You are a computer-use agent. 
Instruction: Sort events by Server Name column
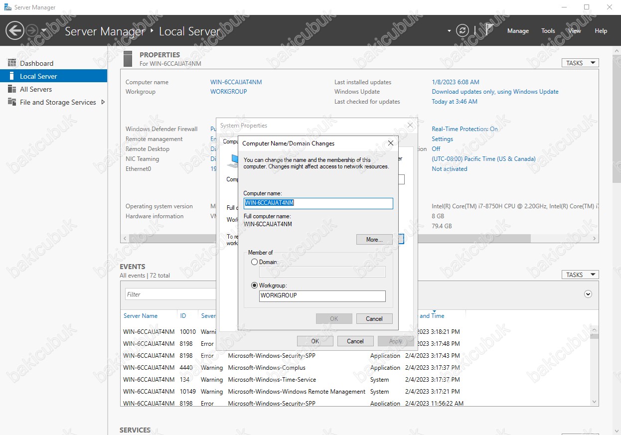pyautogui.click(x=141, y=316)
